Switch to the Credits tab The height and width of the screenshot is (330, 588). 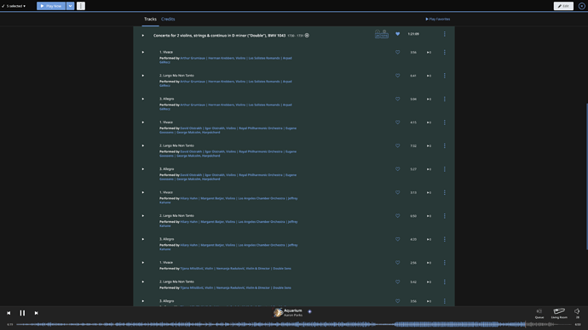(168, 19)
